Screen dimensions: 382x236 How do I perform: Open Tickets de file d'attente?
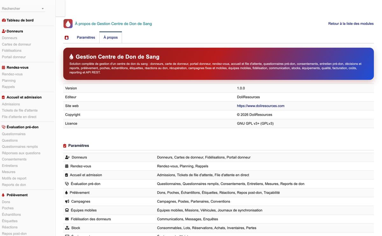click(20, 111)
